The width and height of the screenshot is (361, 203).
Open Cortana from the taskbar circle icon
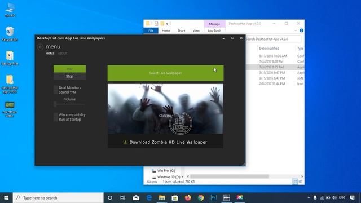click(110, 198)
